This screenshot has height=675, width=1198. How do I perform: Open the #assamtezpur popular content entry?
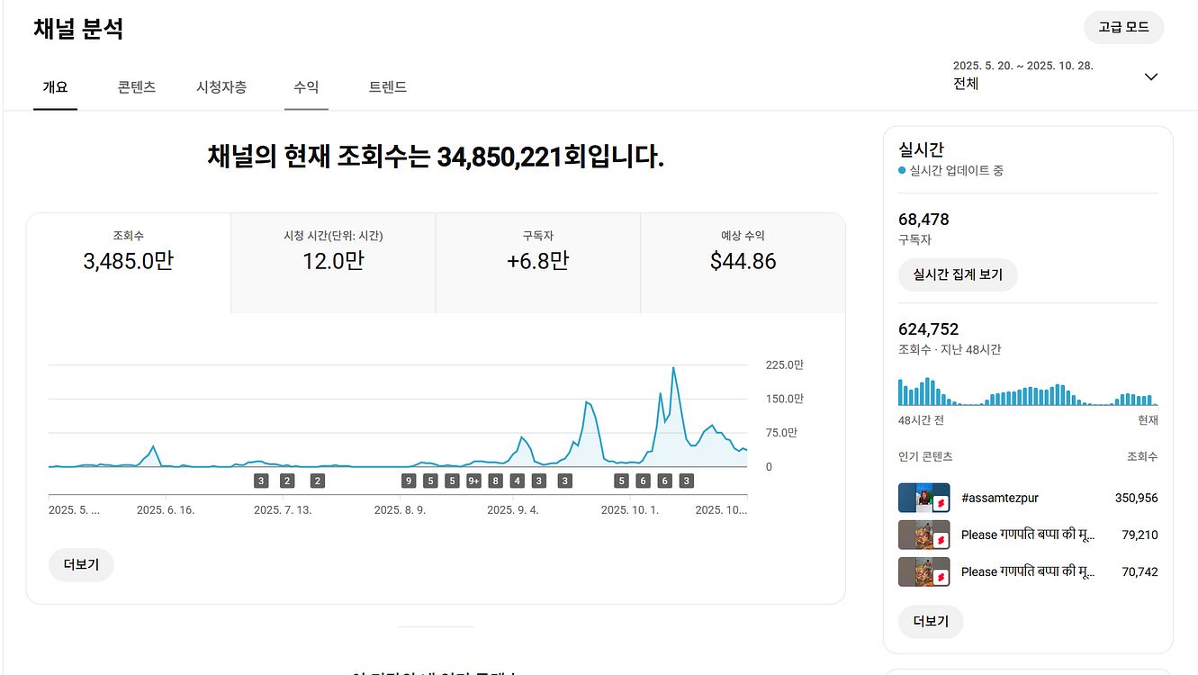point(999,498)
